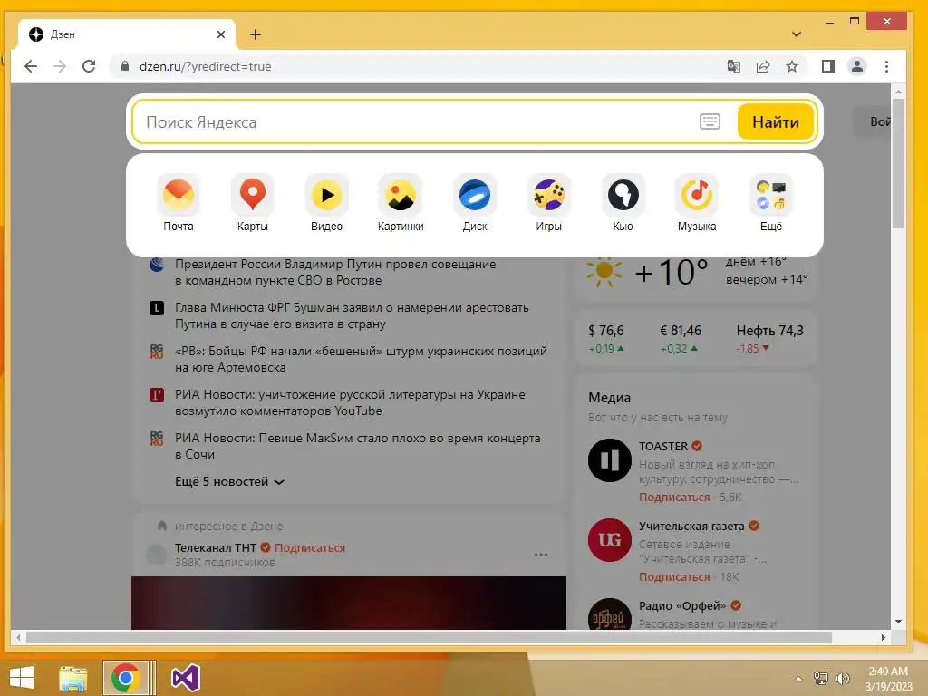Open the Радио «Орфей» channel
This screenshot has height=696, width=928.
pyautogui.click(x=681, y=606)
